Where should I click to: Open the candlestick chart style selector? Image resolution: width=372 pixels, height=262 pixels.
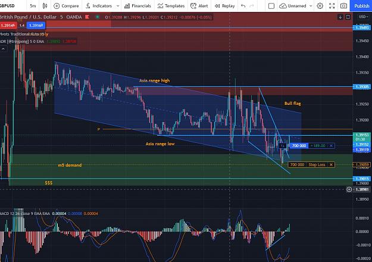click(45, 6)
